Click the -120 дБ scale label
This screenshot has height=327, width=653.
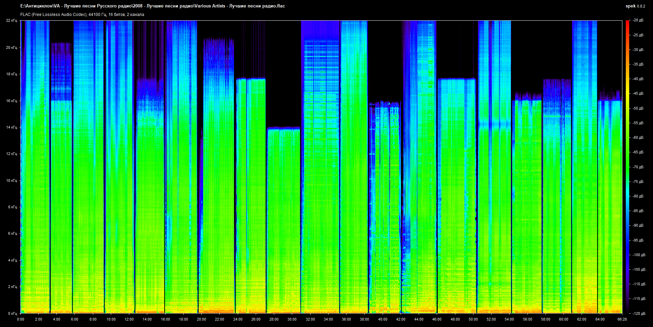pos(638,313)
